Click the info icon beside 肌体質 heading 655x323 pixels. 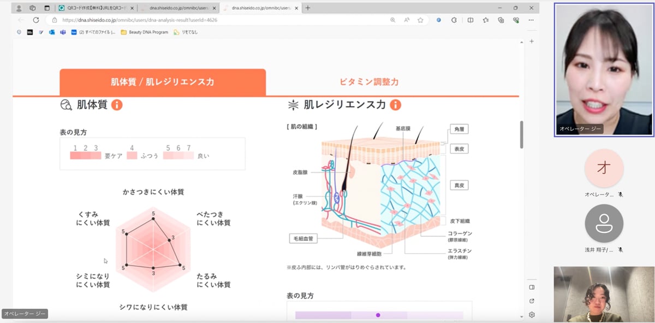117,105
